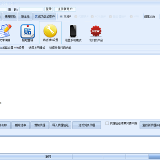160x160 pixels.
Task: Click the 使用帮助 button
Action: (x=10, y=16)
